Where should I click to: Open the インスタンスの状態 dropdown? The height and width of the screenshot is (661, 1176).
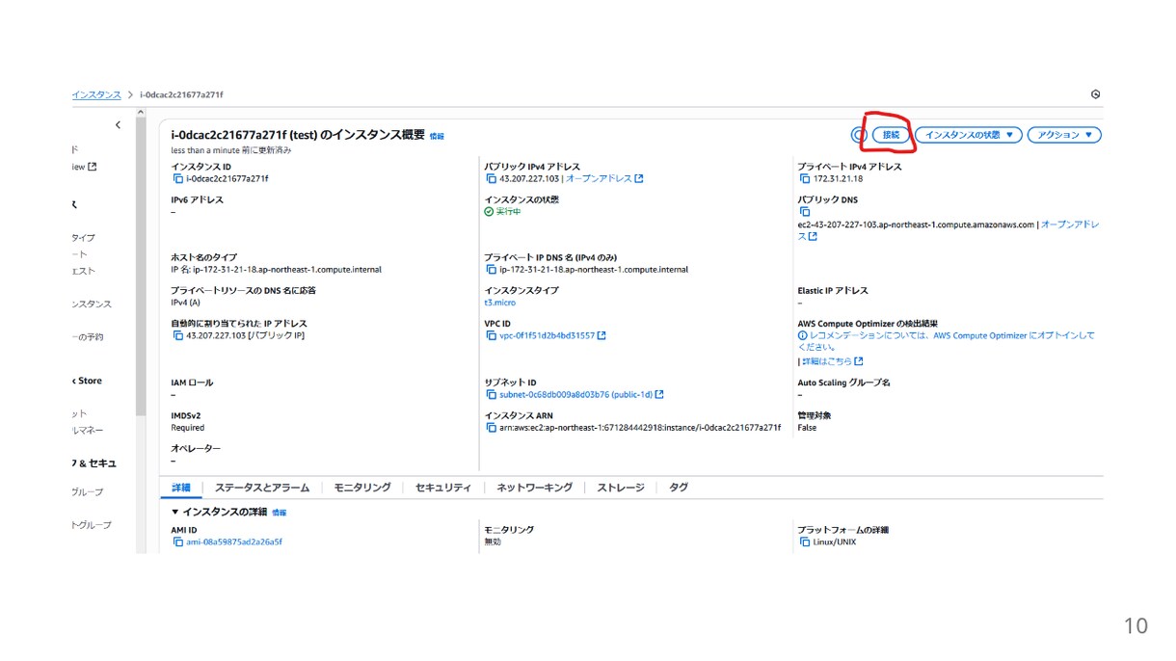[969, 136]
